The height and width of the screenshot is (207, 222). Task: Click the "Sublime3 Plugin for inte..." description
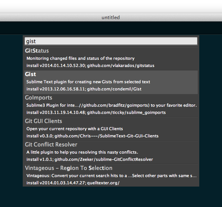111,105
